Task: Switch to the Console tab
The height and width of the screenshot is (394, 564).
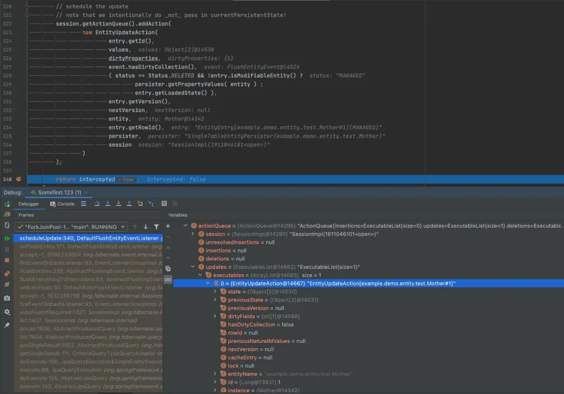Action: tap(62, 204)
